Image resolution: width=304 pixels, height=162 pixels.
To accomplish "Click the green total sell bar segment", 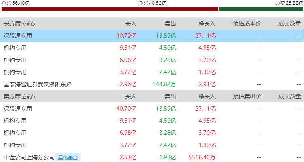I will click(261, 9).
